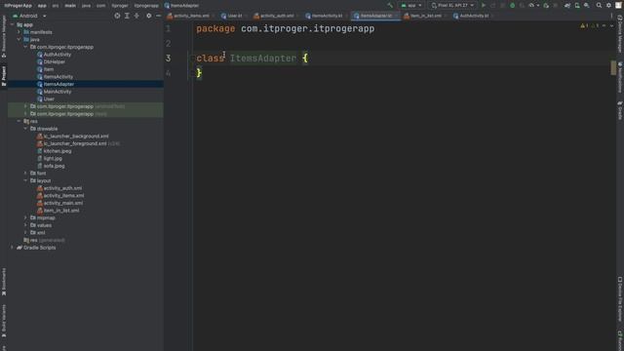This screenshot has height=351, width=624.
Task: Collapse the app module node
Action: (13, 24)
